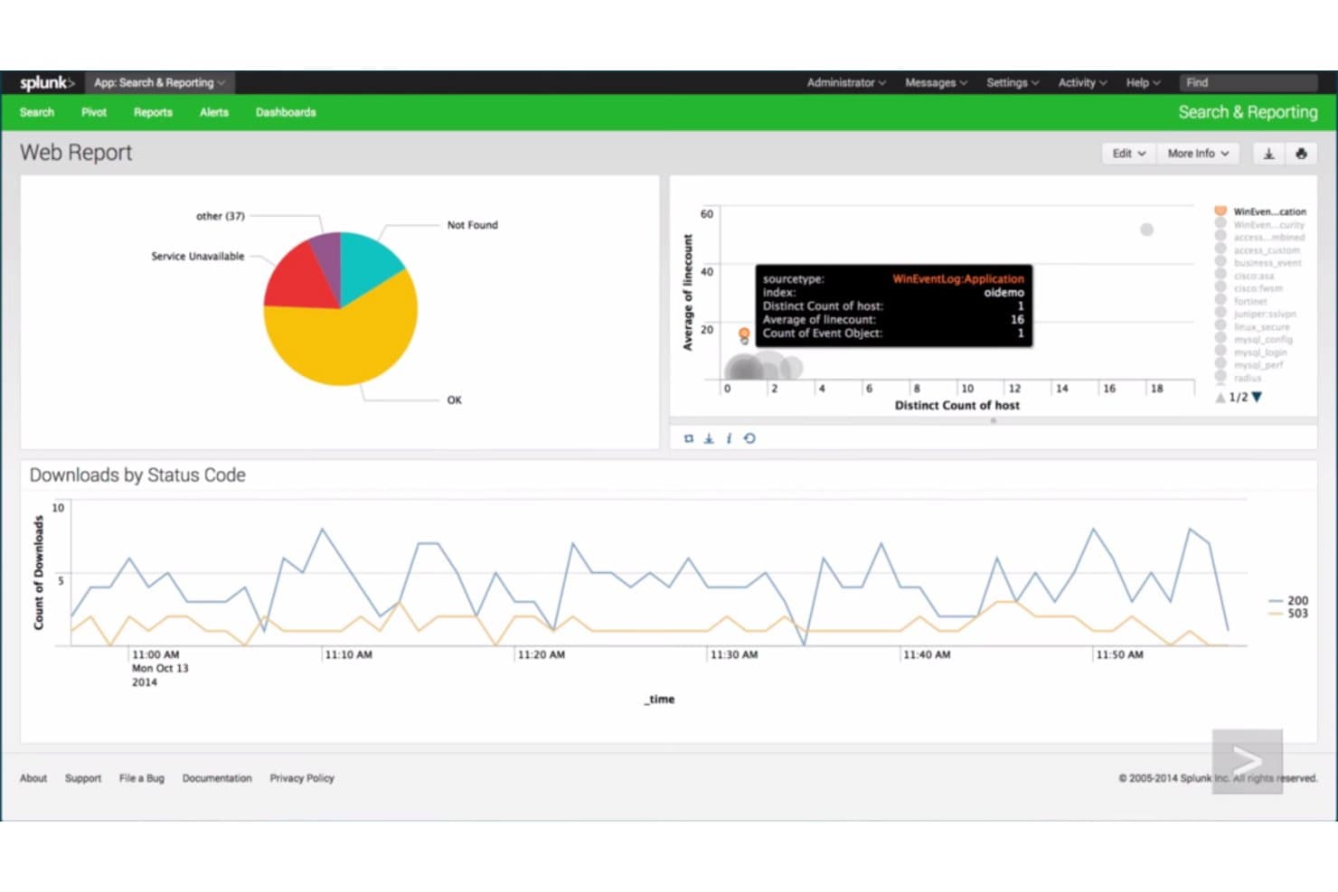The image size is (1338, 892).
Task: Click the export dashboard download icon
Action: tap(1268, 154)
